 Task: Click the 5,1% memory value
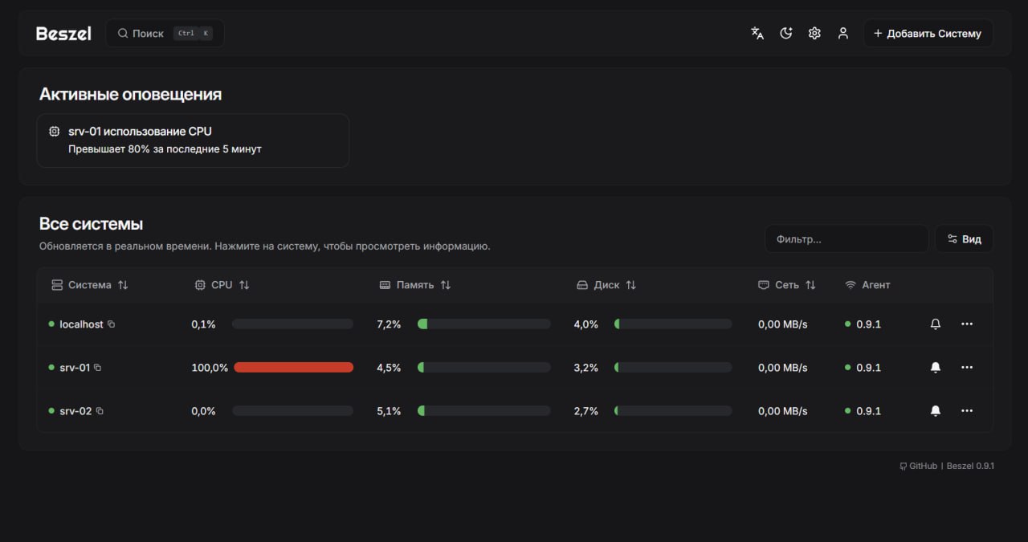[389, 411]
